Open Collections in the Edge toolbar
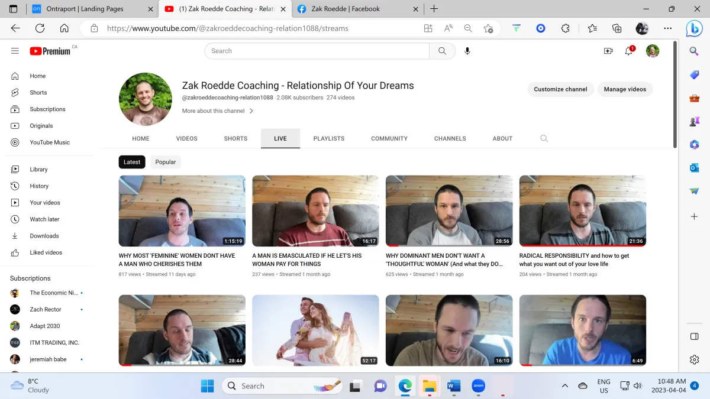 (x=617, y=28)
